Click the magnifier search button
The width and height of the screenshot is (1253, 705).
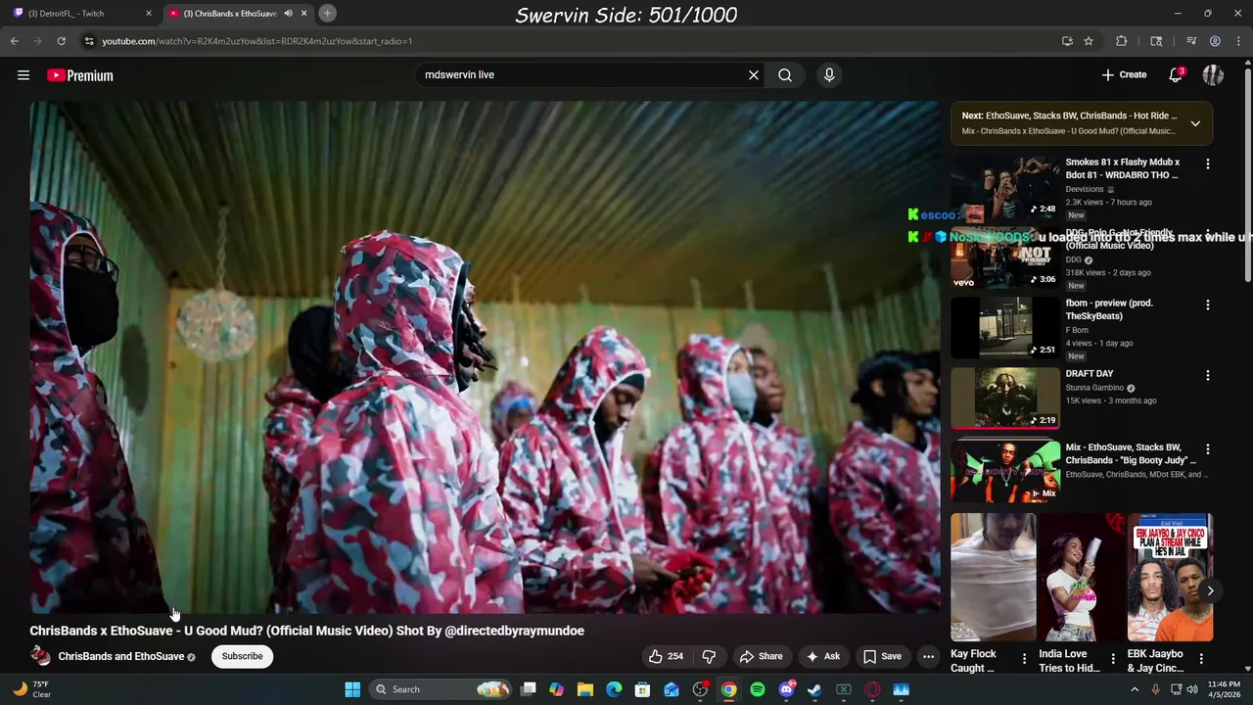785,74
